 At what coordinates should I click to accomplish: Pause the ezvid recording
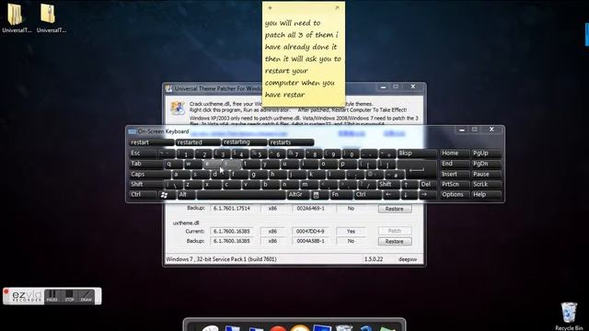[x=52, y=296]
